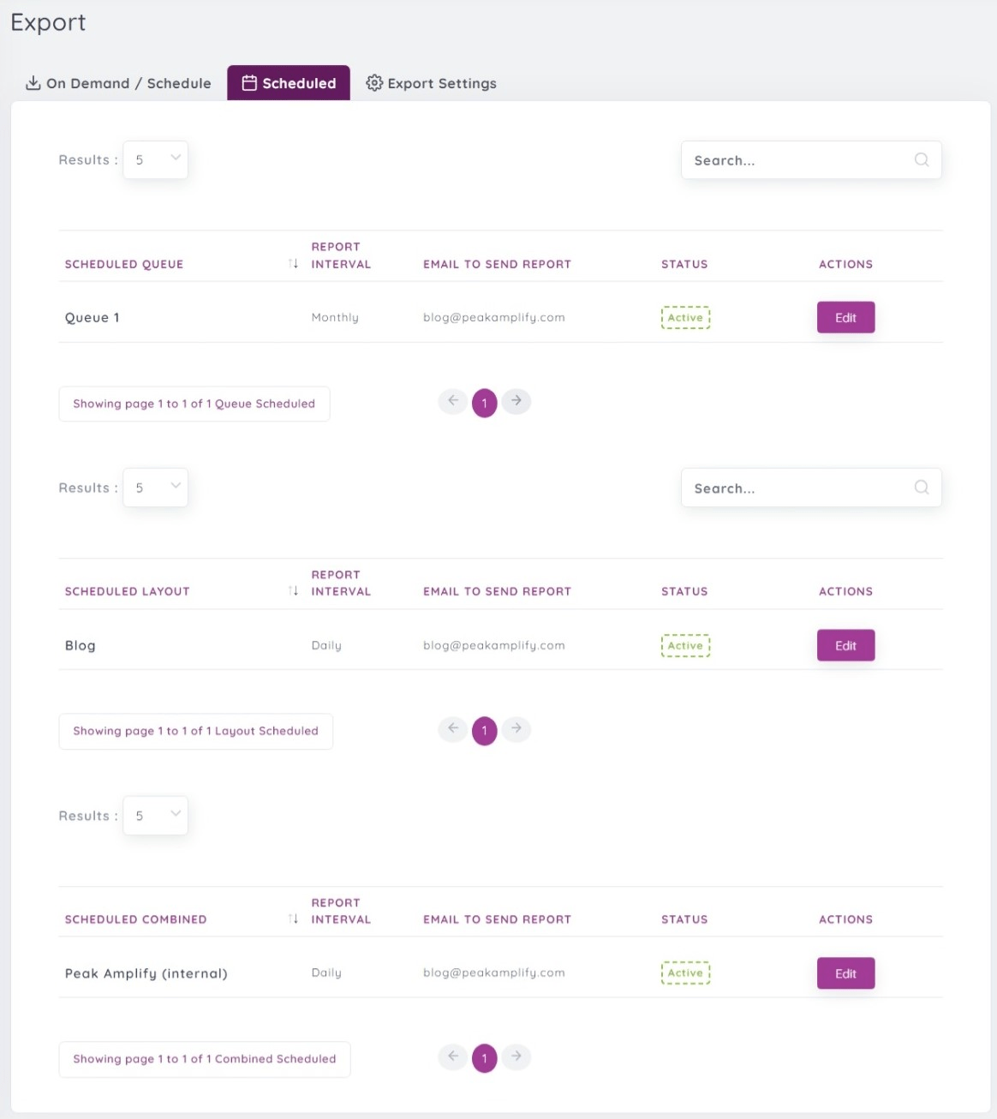The width and height of the screenshot is (997, 1119).
Task: Go to previous page of Layout Scheduled
Action: (453, 729)
